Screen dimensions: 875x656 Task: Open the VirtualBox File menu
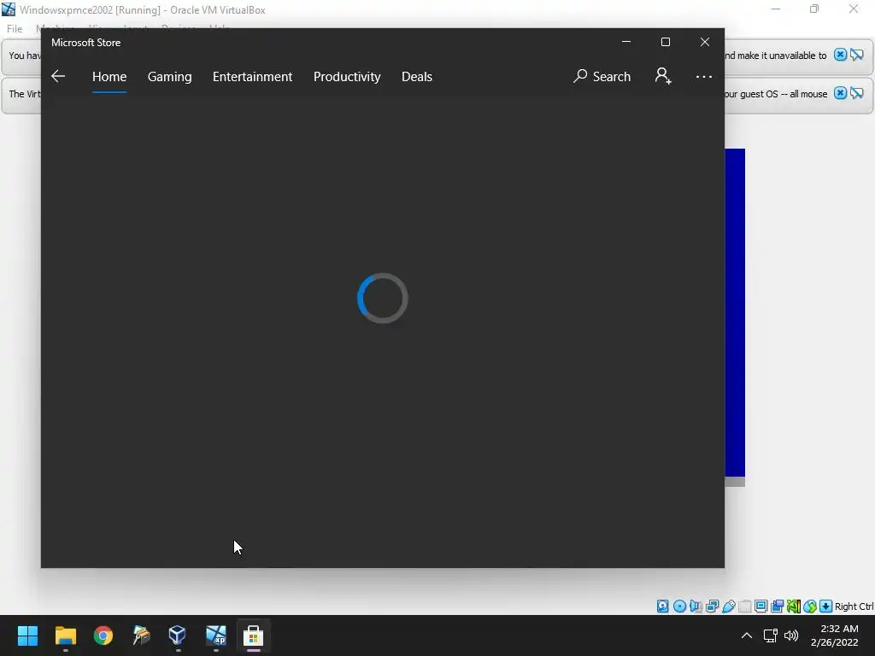point(15,28)
